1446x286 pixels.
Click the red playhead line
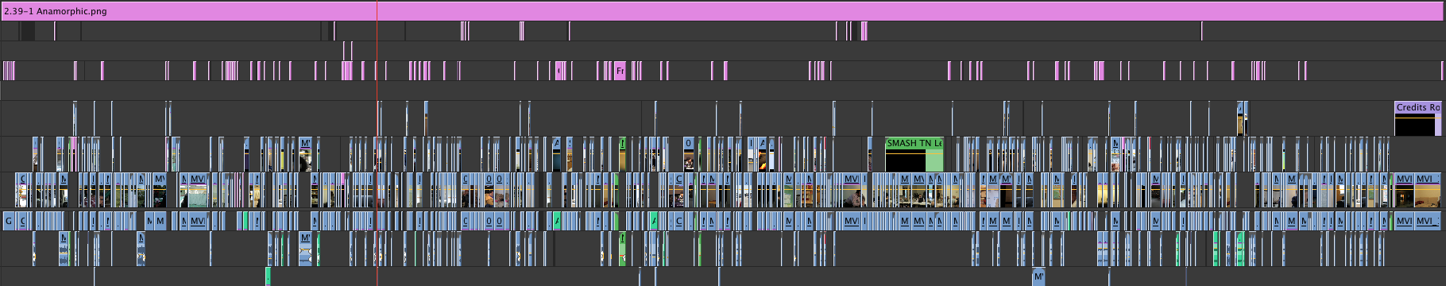click(x=377, y=143)
